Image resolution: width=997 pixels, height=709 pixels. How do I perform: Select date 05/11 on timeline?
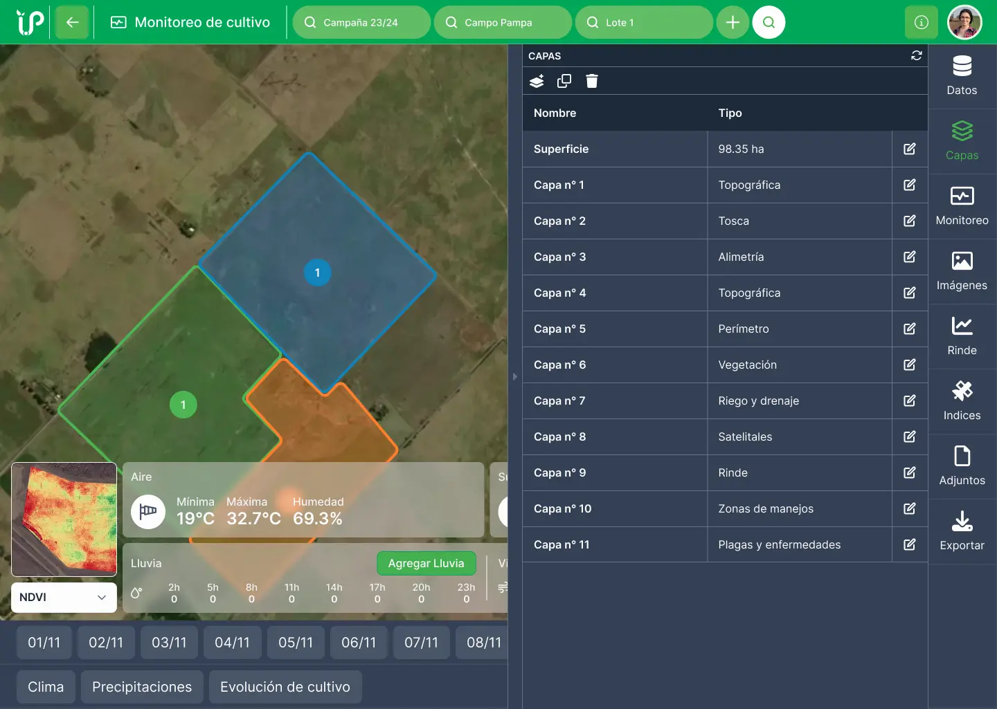[296, 643]
